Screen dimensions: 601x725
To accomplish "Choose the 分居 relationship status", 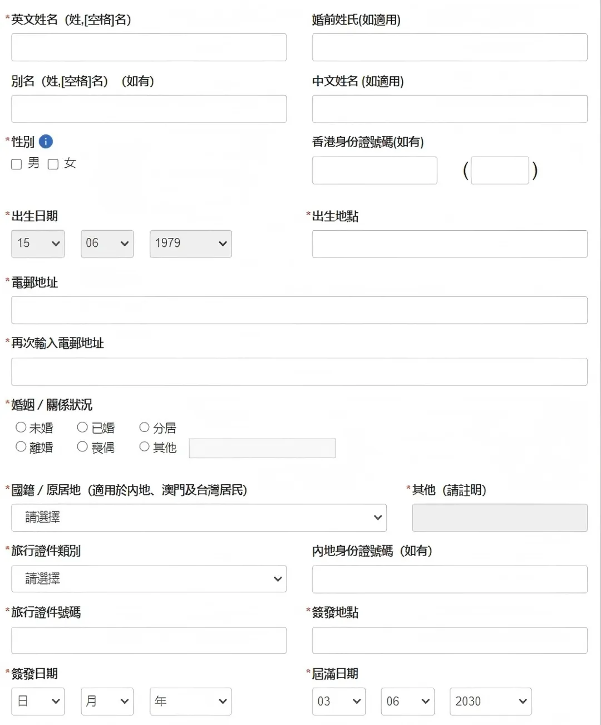I will 144,427.
